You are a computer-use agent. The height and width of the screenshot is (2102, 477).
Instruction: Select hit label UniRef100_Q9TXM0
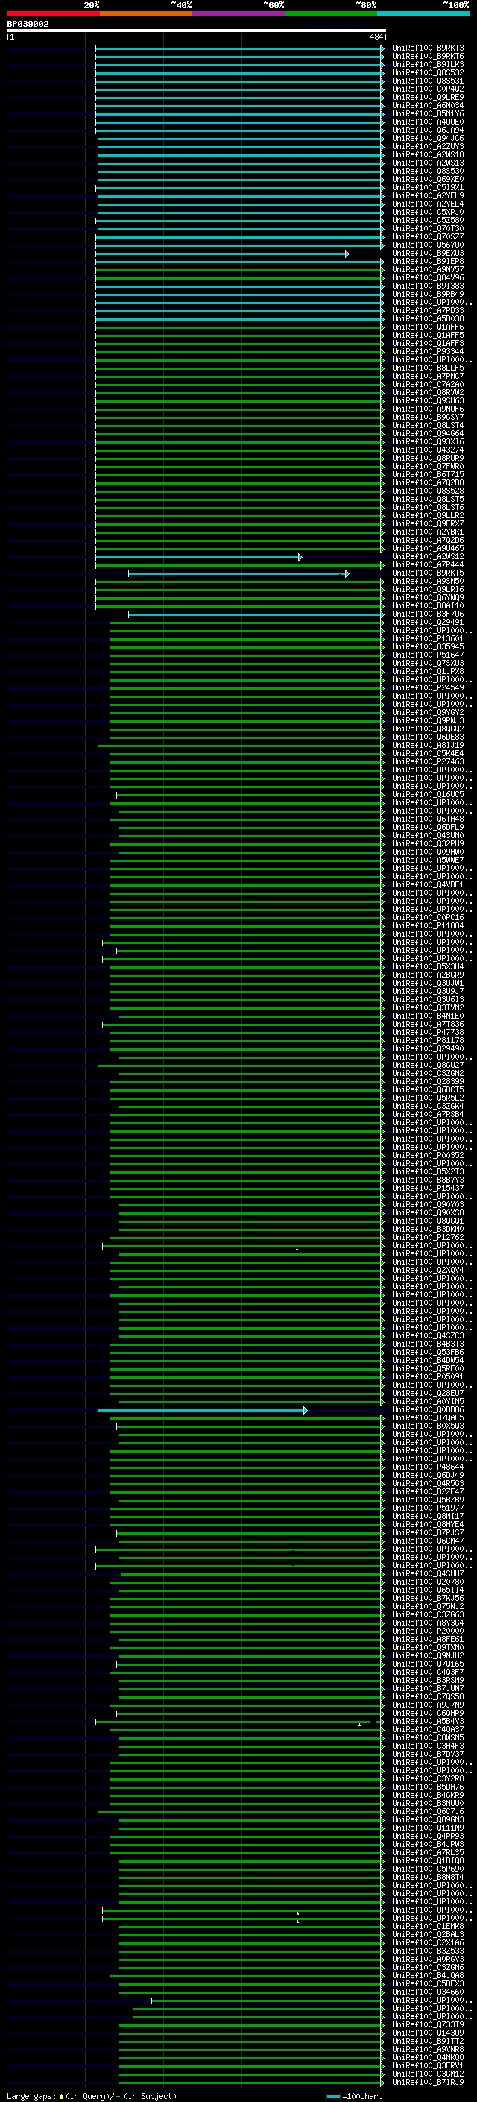428,1646
